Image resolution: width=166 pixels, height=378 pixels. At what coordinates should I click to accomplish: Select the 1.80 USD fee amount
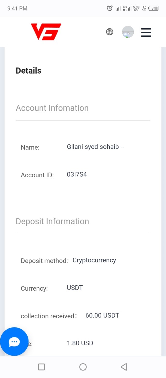point(80,343)
